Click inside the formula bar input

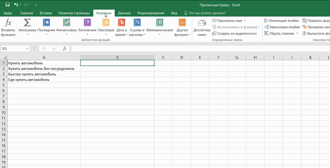coord(200,49)
